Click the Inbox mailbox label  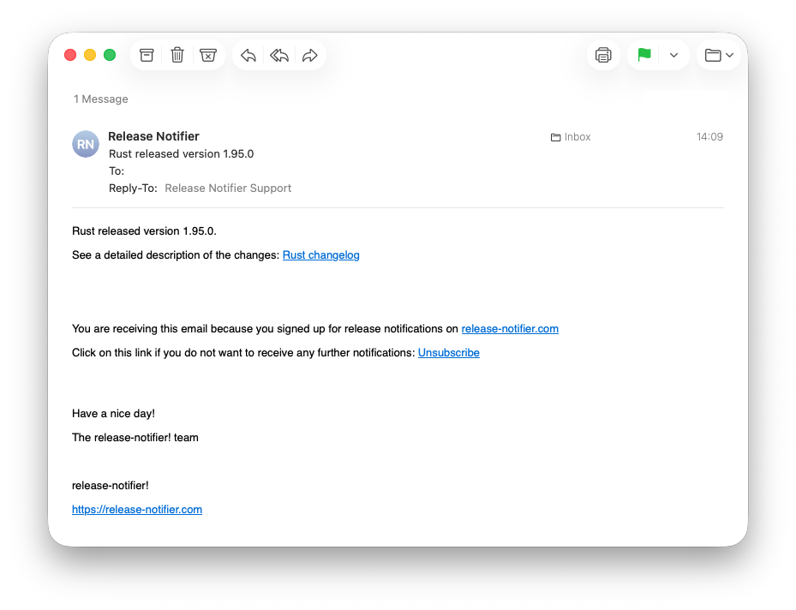pyautogui.click(x=577, y=137)
